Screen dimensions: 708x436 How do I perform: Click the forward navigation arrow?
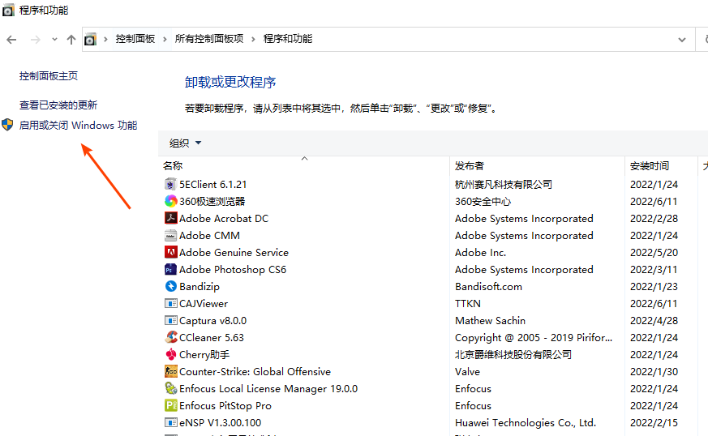[x=35, y=40]
